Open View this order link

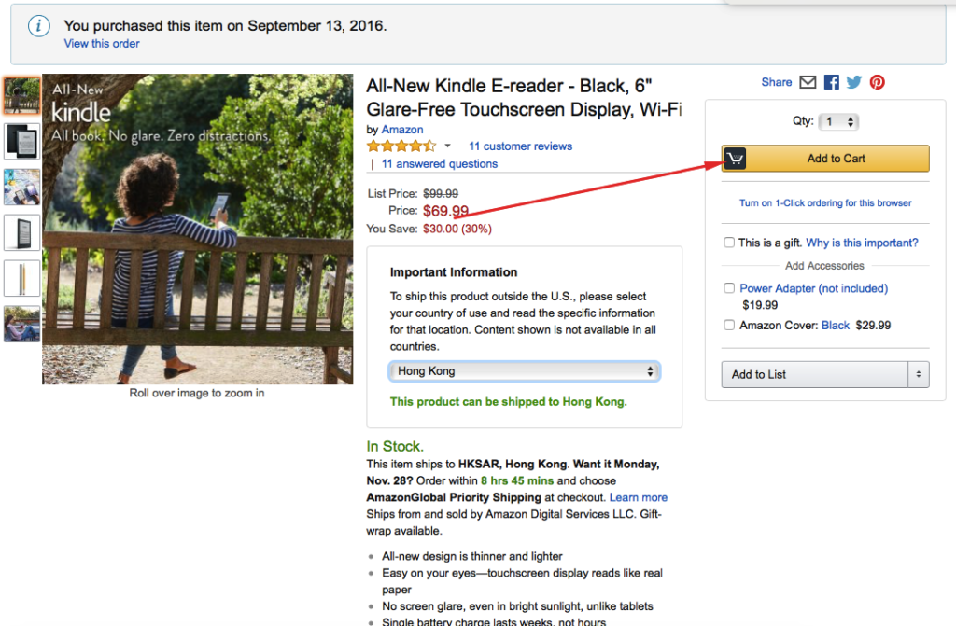(102, 44)
